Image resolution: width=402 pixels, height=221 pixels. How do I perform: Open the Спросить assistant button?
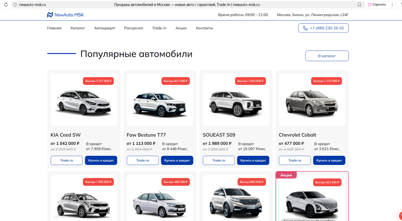click(377, 5)
